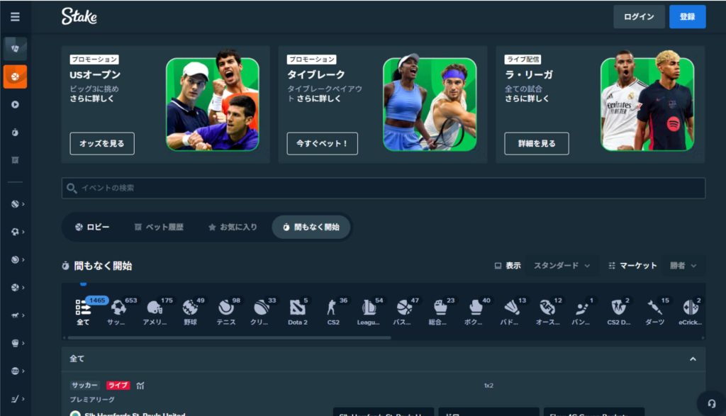Open the 勝者 market dropdown
The image size is (726, 416).
click(683, 266)
